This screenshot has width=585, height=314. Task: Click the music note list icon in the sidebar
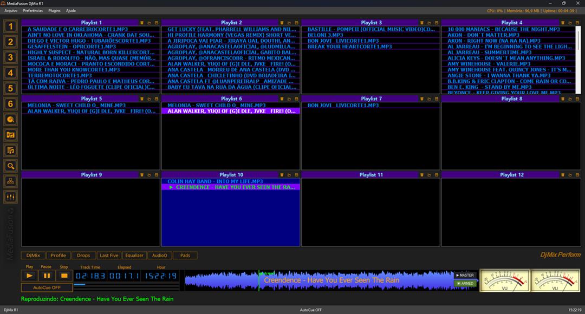(x=10, y=150)
